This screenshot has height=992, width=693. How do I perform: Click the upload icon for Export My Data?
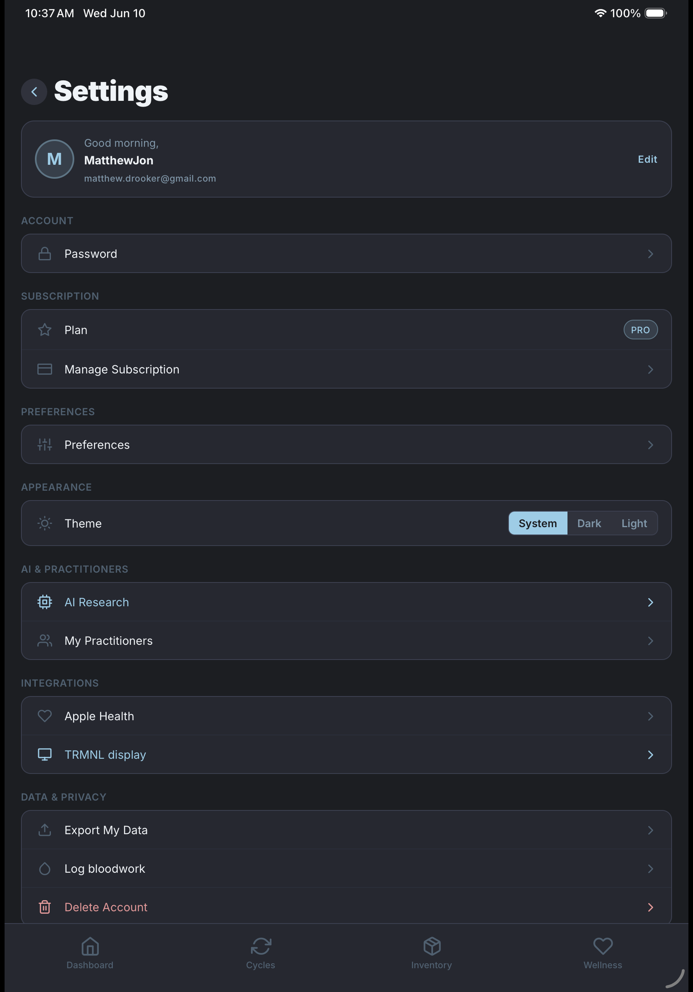coord(44,830)
